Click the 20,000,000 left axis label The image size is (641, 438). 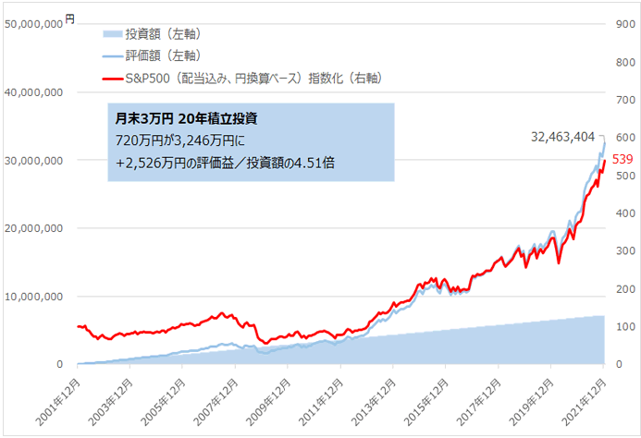(x=34, y=228)
